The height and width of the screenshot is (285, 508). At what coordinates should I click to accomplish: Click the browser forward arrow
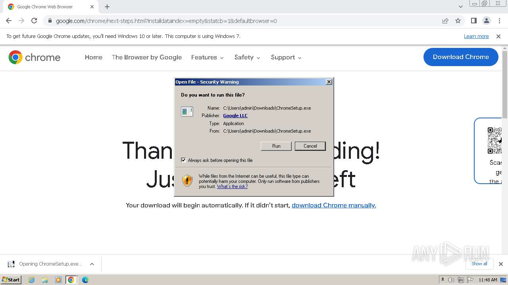coord(21,21)
